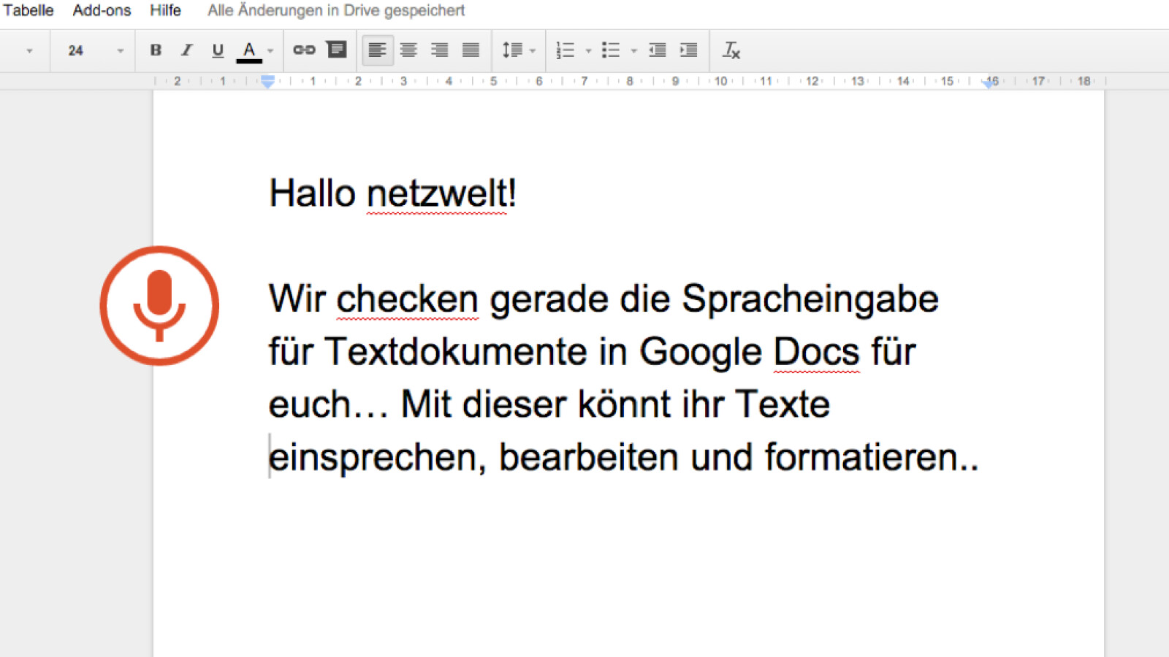Image resolution: width=1169 pixels, height=657 pixels.
Task: Create a numbered list
Action: tap(565, 50)
